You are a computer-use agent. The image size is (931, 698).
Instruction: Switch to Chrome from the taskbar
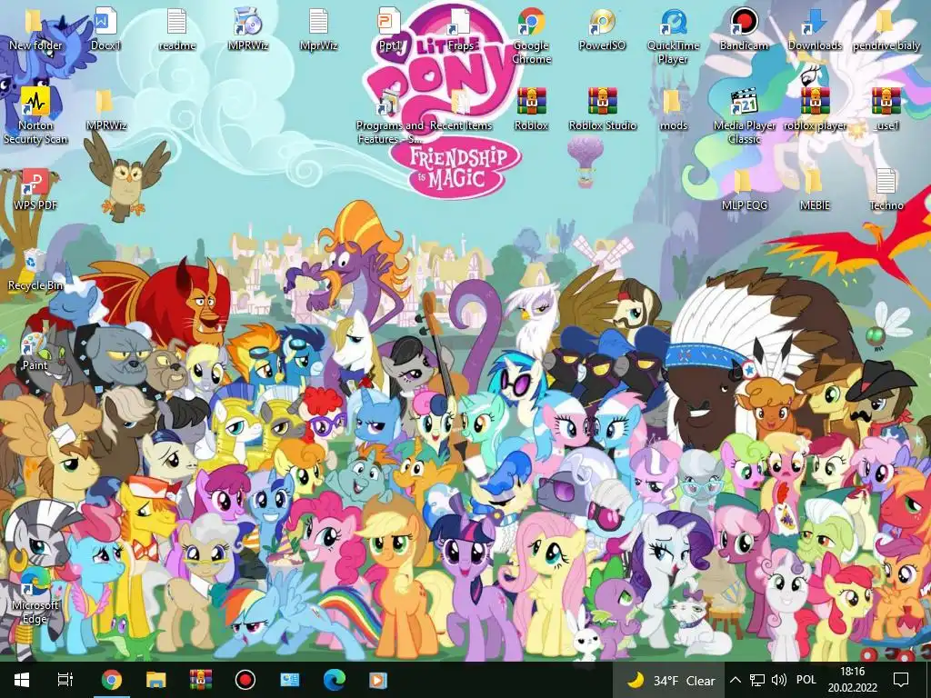click(111, 680)
